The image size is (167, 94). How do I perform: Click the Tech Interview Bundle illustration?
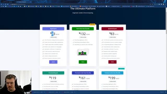(x=83, y=52)
